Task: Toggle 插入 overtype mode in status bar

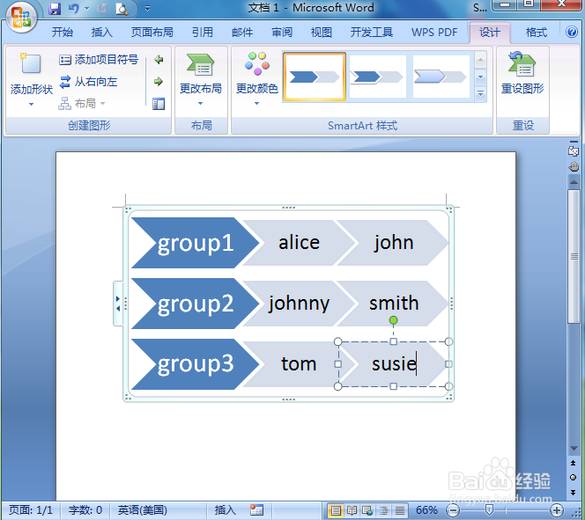Action: 225,510
